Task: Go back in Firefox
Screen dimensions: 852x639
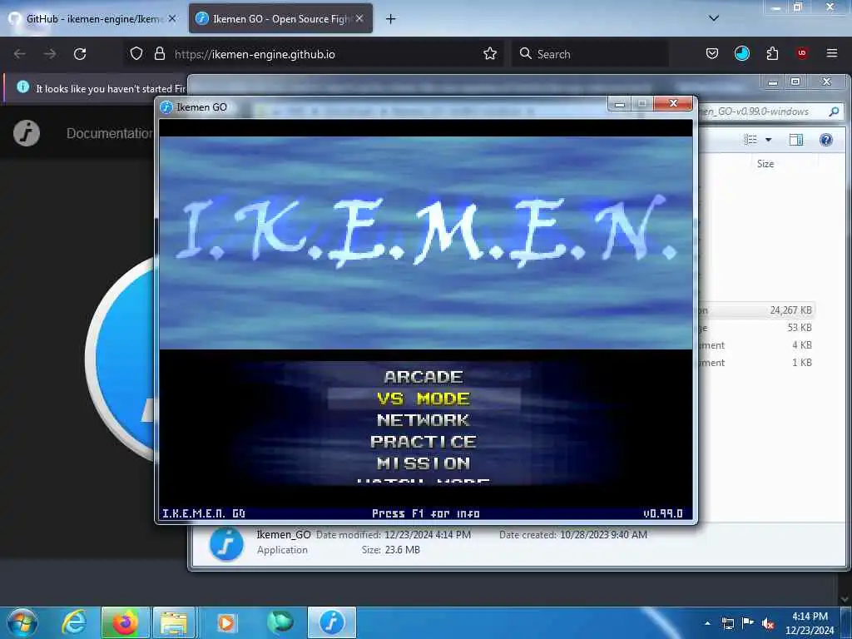Action: pos(20,54)
